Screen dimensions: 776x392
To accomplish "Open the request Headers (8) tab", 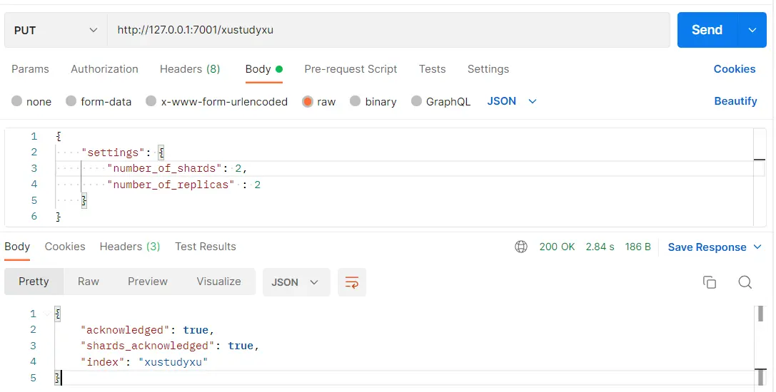I will 190,69.
